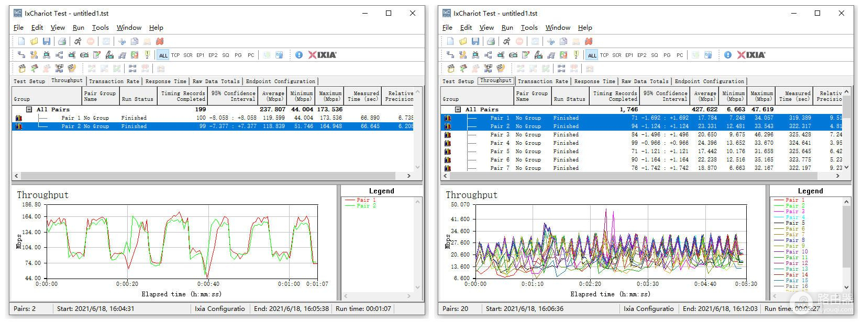Click the Average (Mbps) column header, left window
This screenshot has height=324, width=863.
[x=273, y=96]
